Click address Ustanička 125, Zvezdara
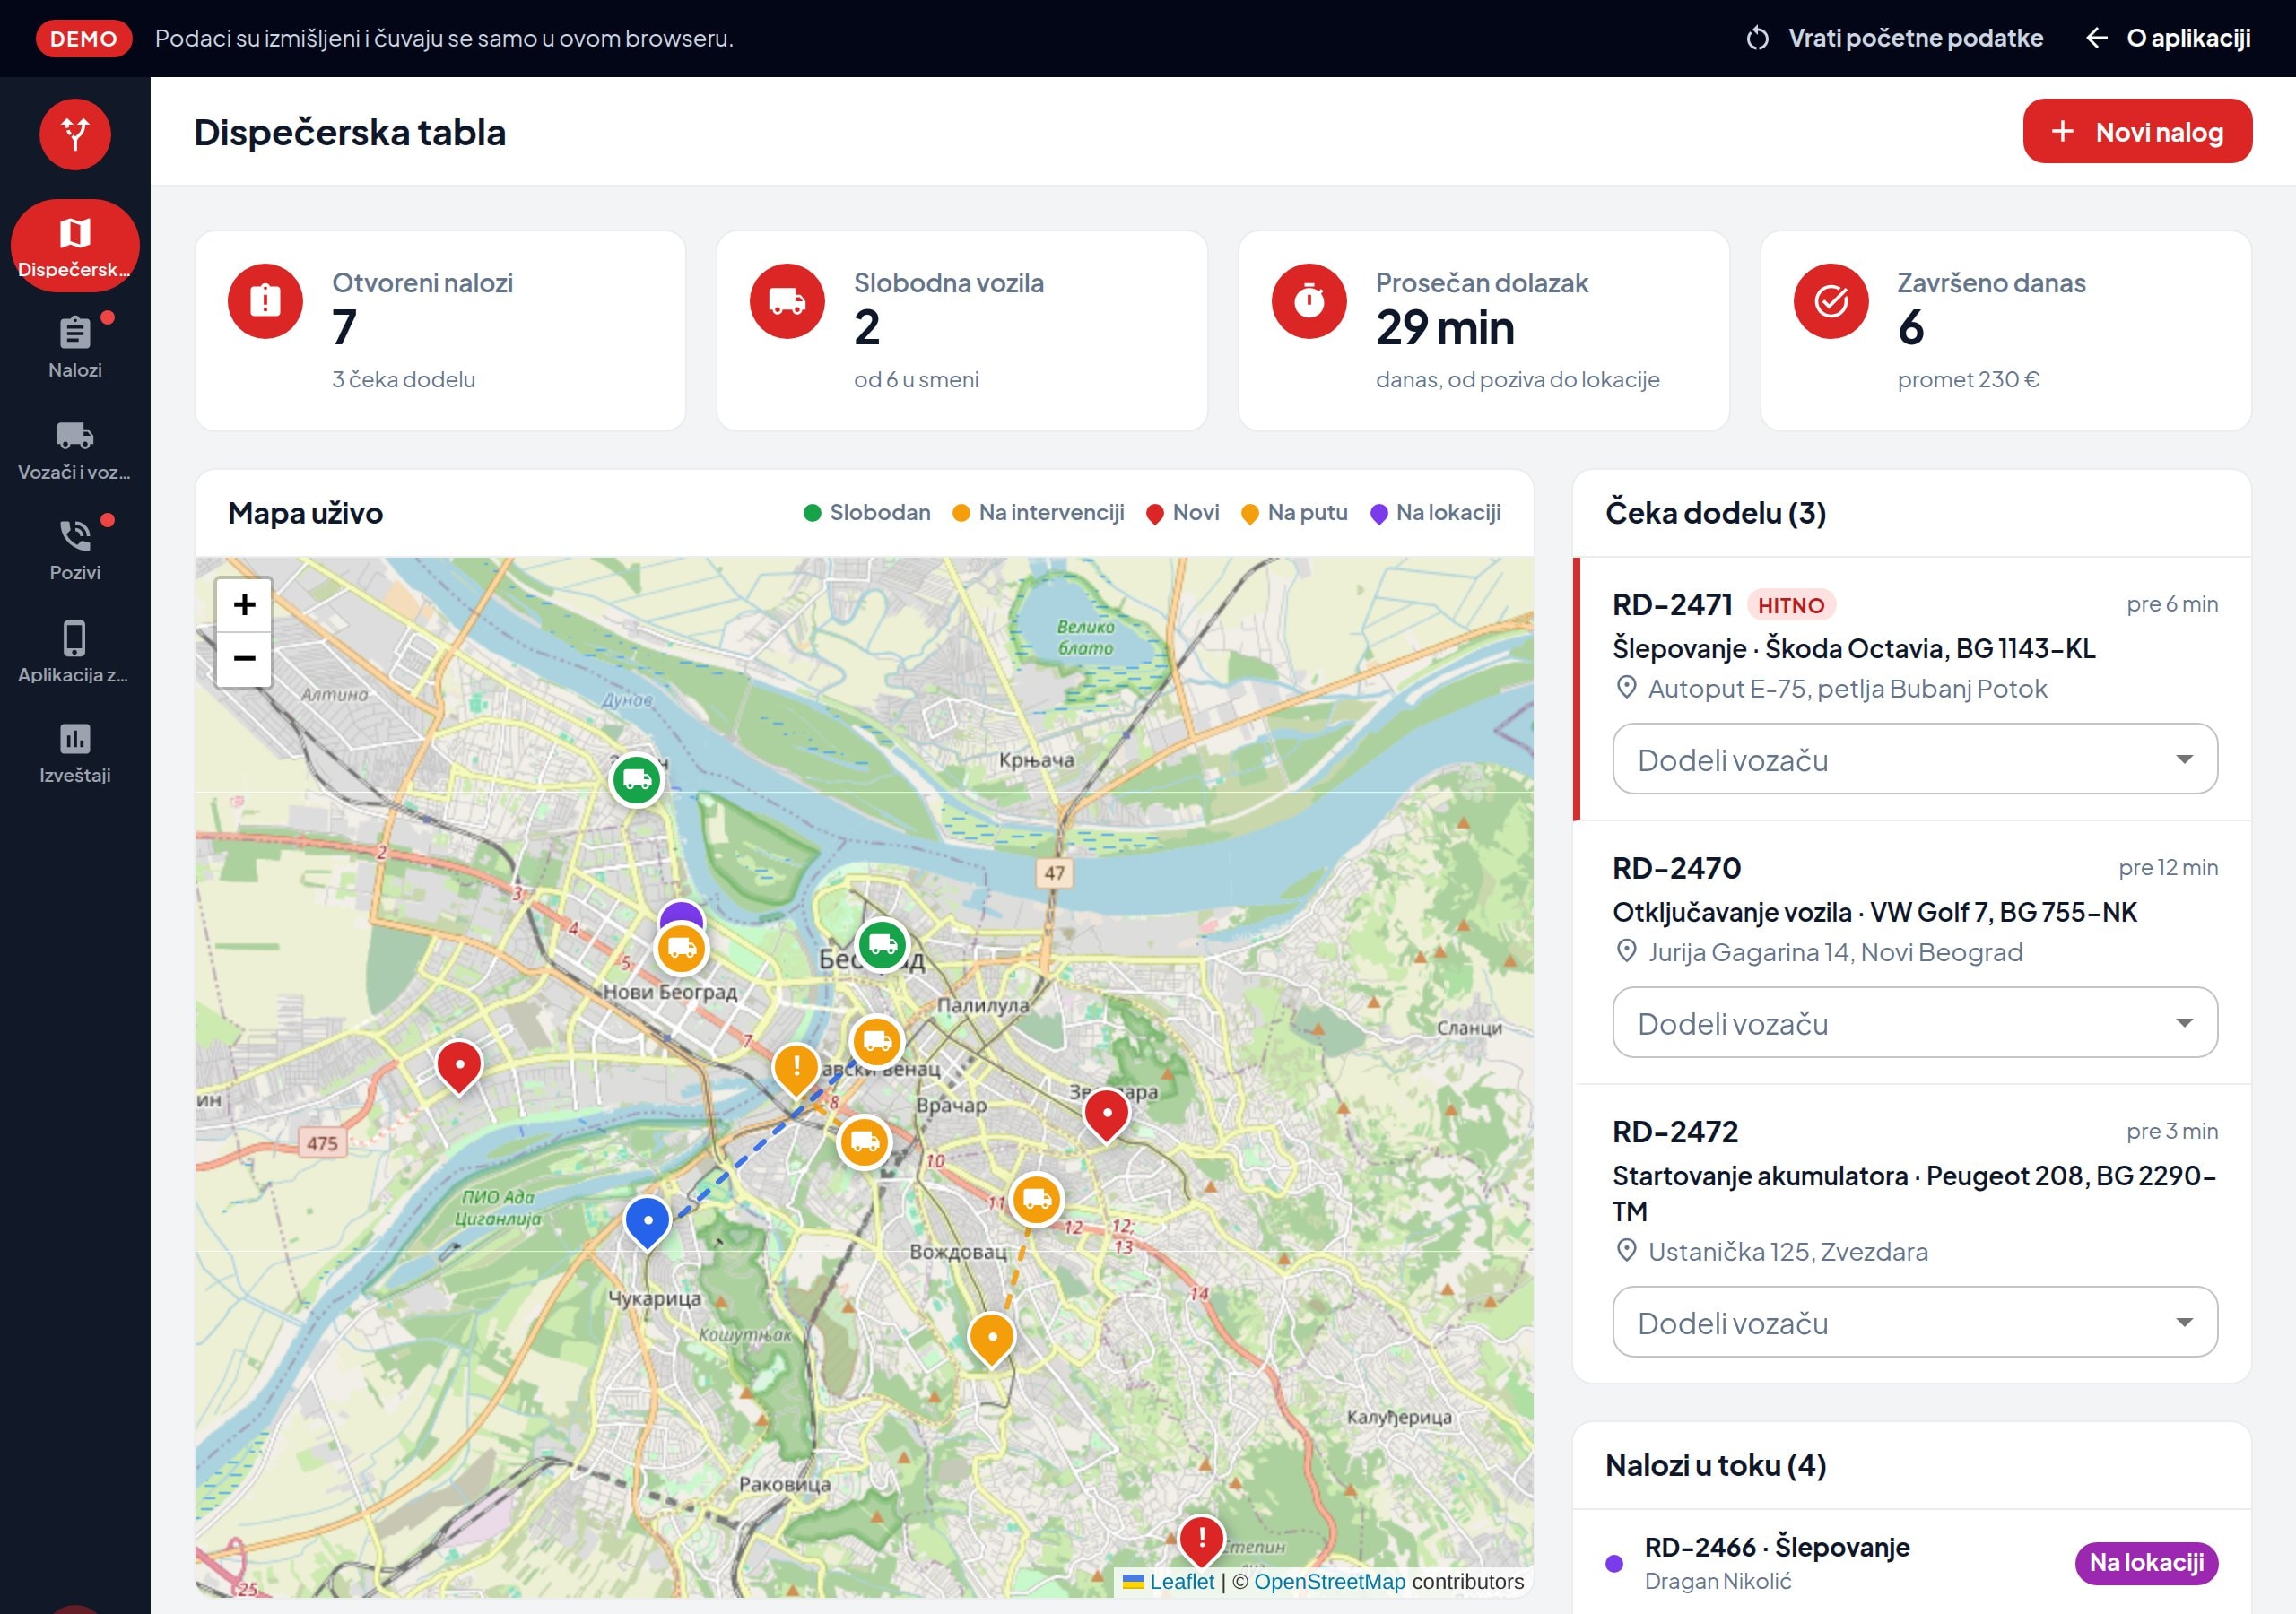This screenshot has height=1614, width=2296. tap(1787, 1251)
